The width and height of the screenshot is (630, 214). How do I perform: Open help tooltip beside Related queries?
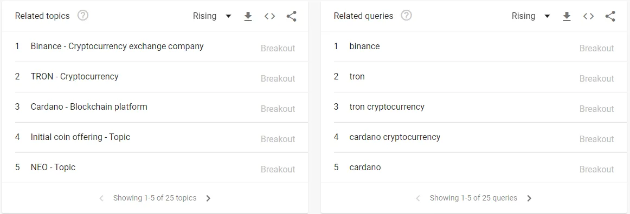(407, 16)
